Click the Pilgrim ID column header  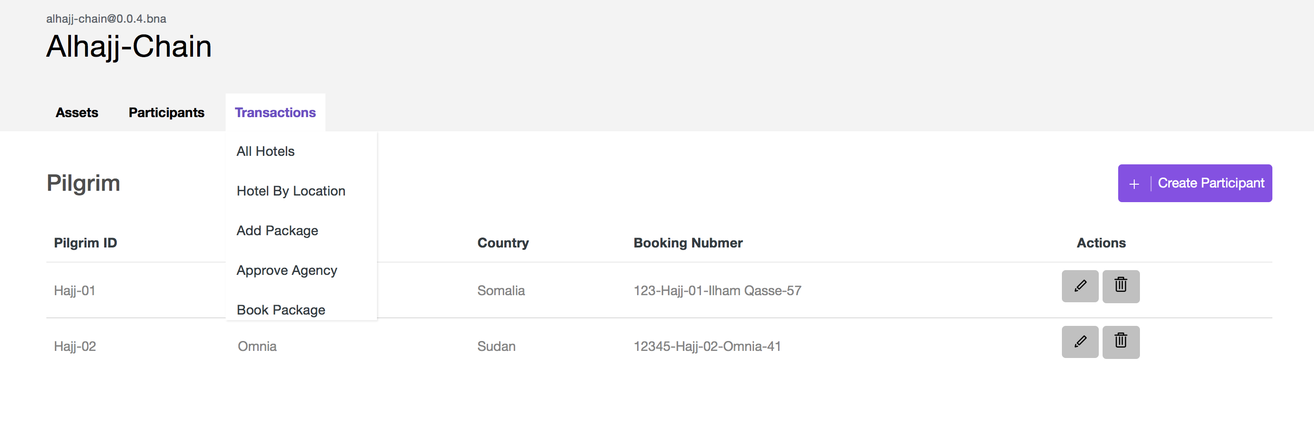(85, 243)
